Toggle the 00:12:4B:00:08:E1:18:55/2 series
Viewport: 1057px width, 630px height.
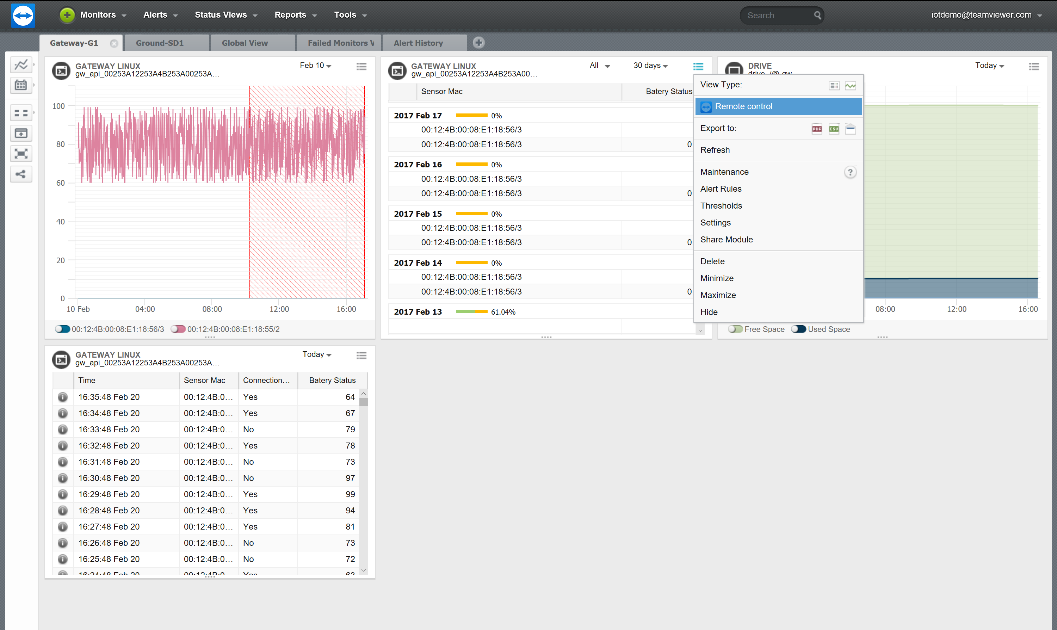[x=178, y=329]
